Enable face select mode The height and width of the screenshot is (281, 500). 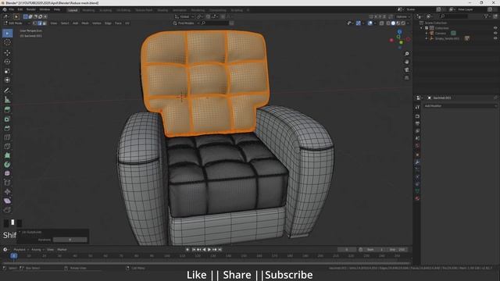(45, 23)
